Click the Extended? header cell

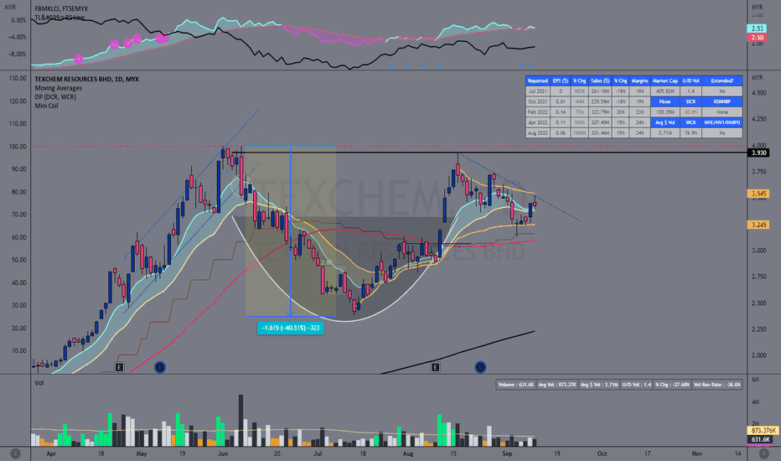pyautogui.click(x=722, y=80)
